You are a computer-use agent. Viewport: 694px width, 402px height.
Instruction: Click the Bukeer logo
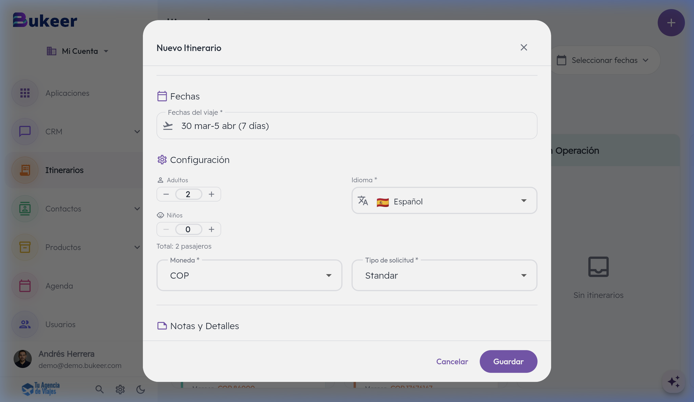(x=45, y=20)
